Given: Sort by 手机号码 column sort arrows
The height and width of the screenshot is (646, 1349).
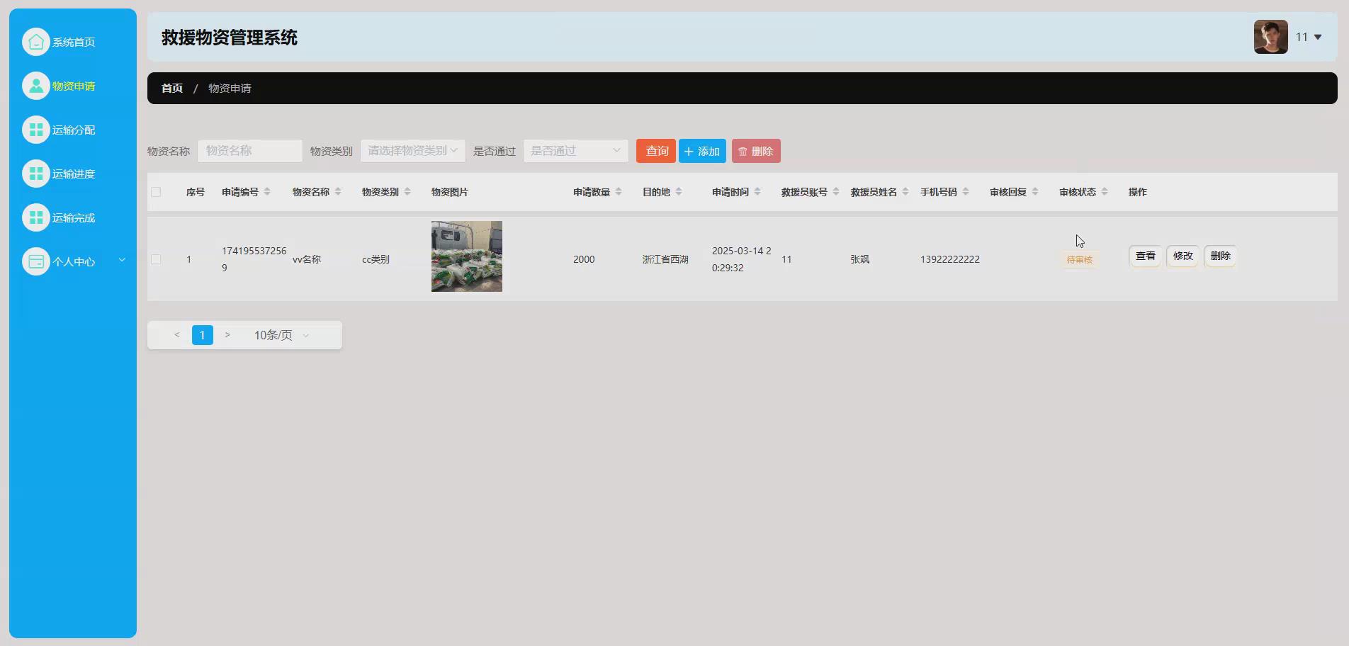Looking at the screenshot, I should coord(966,192).
